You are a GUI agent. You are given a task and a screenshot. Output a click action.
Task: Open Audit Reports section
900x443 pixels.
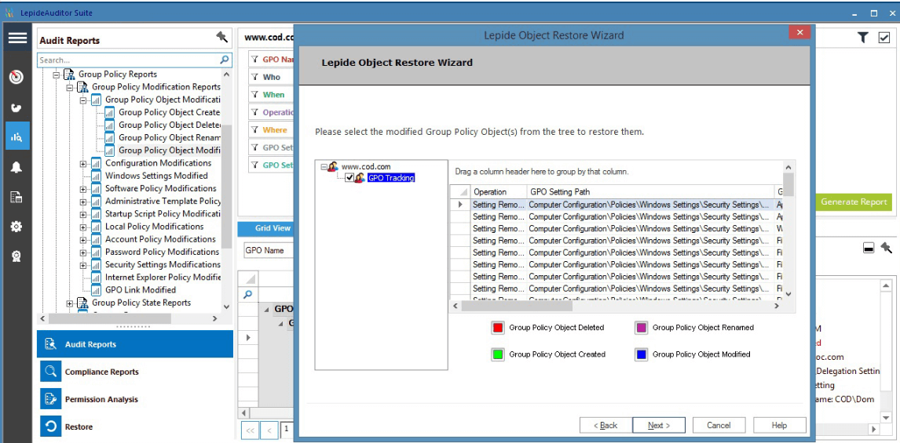click(135, 344)
